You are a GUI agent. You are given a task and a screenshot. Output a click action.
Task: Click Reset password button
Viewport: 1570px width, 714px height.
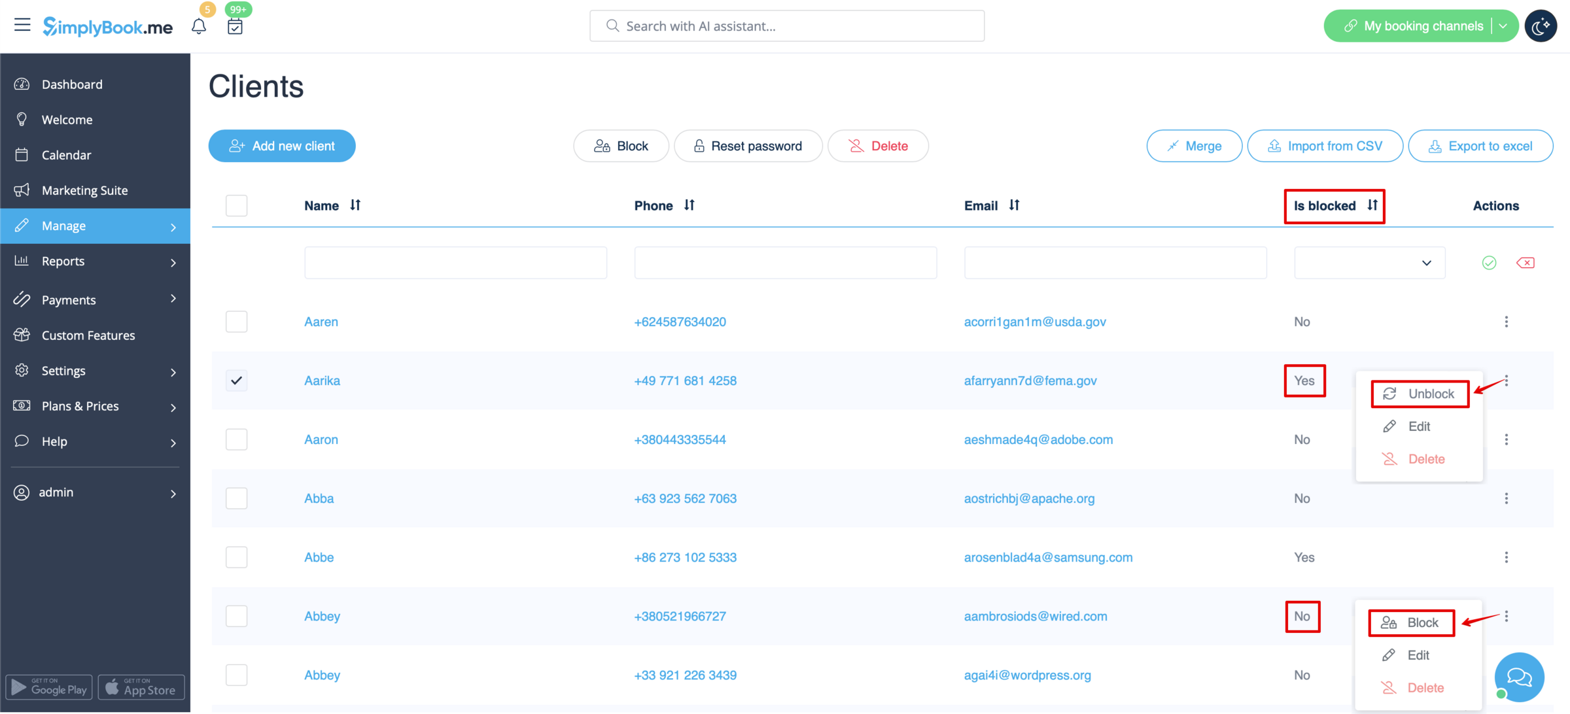(748, 146)
